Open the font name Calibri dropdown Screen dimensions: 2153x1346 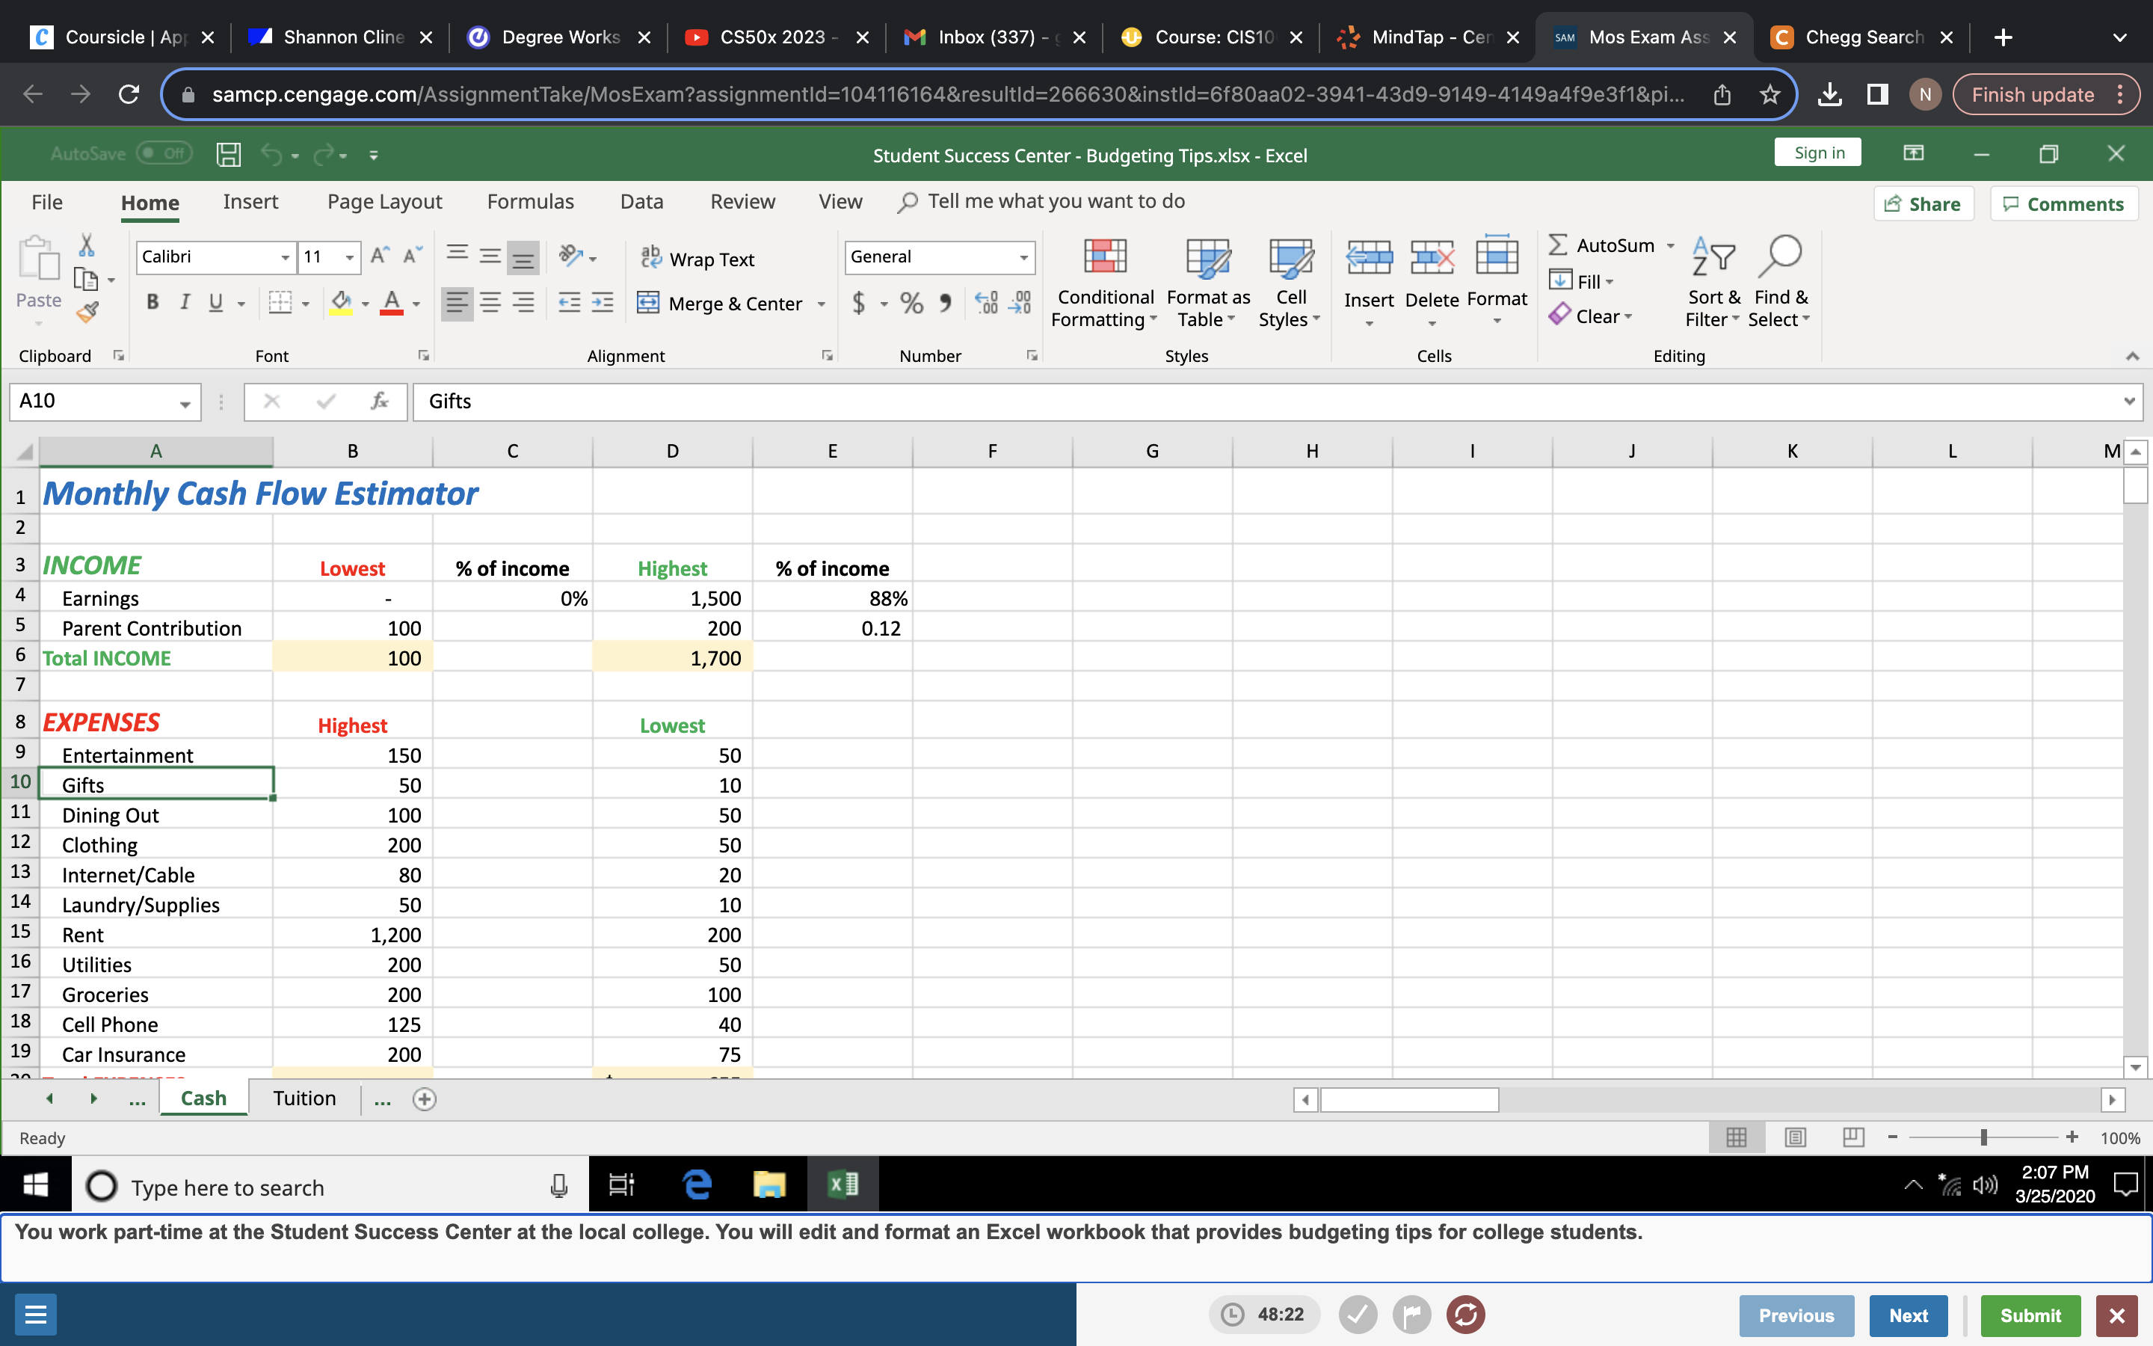(x=285, y=257)
